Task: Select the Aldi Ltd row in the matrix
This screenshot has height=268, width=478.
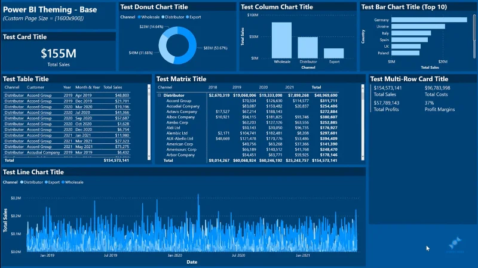Action: (x=173, y=128)
